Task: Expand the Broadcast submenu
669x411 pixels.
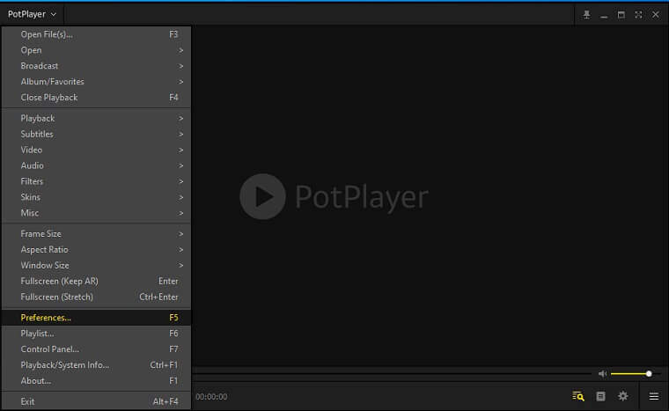Action: coord(97,66)
